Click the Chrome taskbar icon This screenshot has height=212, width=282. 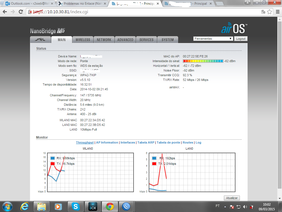point(110,206)
